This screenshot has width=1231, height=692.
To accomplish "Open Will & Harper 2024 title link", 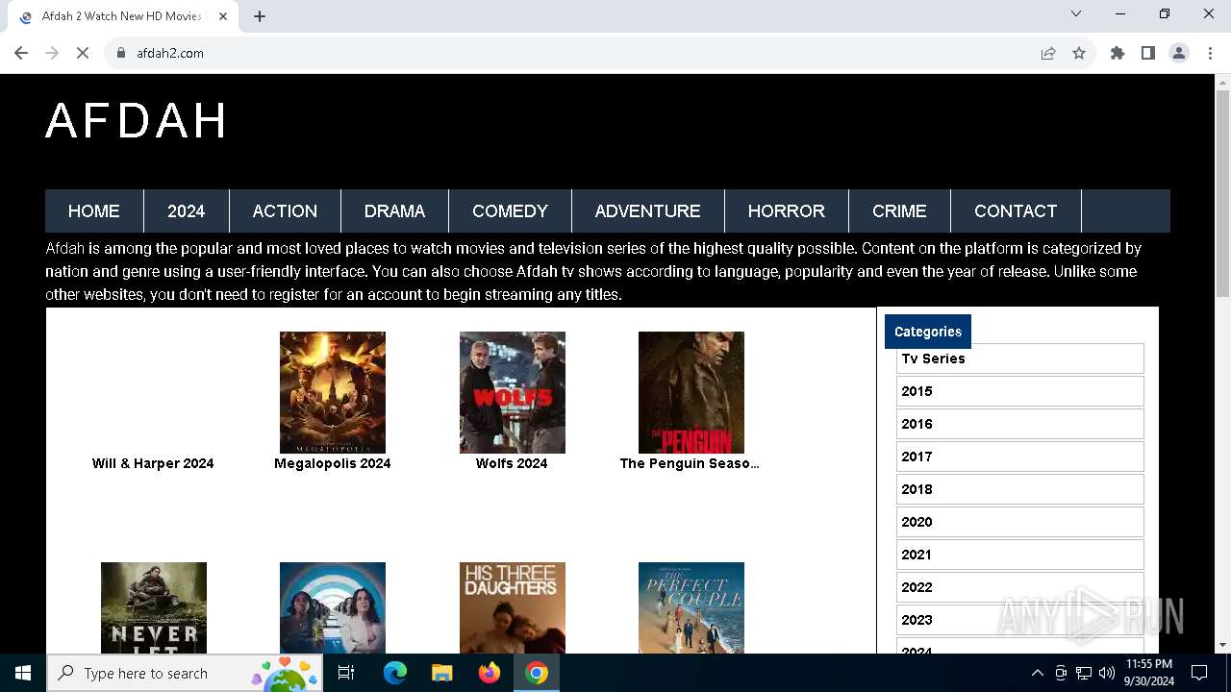I will click(x=153, y=463).
